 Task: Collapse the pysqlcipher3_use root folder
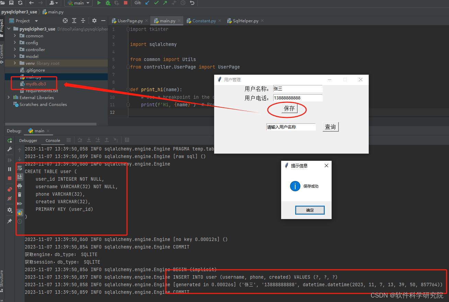(9, 29)
